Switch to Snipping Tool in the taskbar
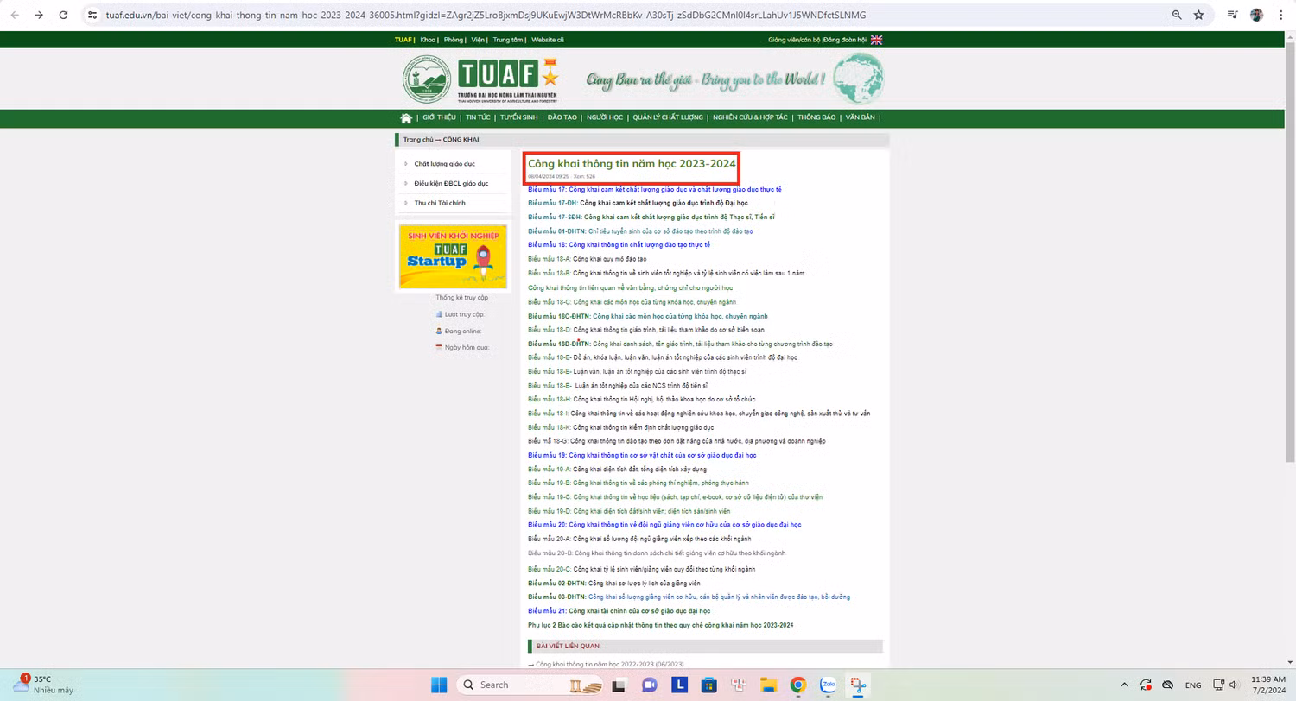 pos(857,685)
